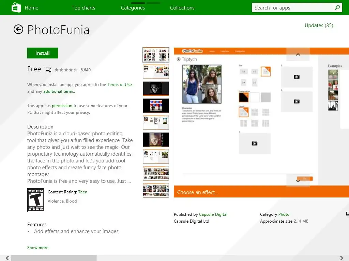Select the second screenshot thumbnail

click(156, 72)
